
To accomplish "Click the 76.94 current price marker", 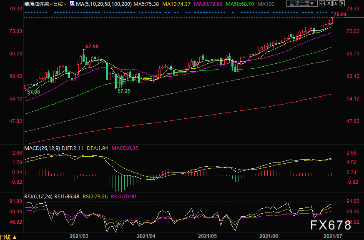I will point(340,15).
